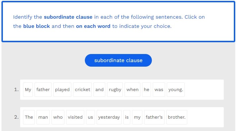The width and height of the screenshot is (237, 131).
Task: Select the word "he"
Action: click(x=147, y=90)
